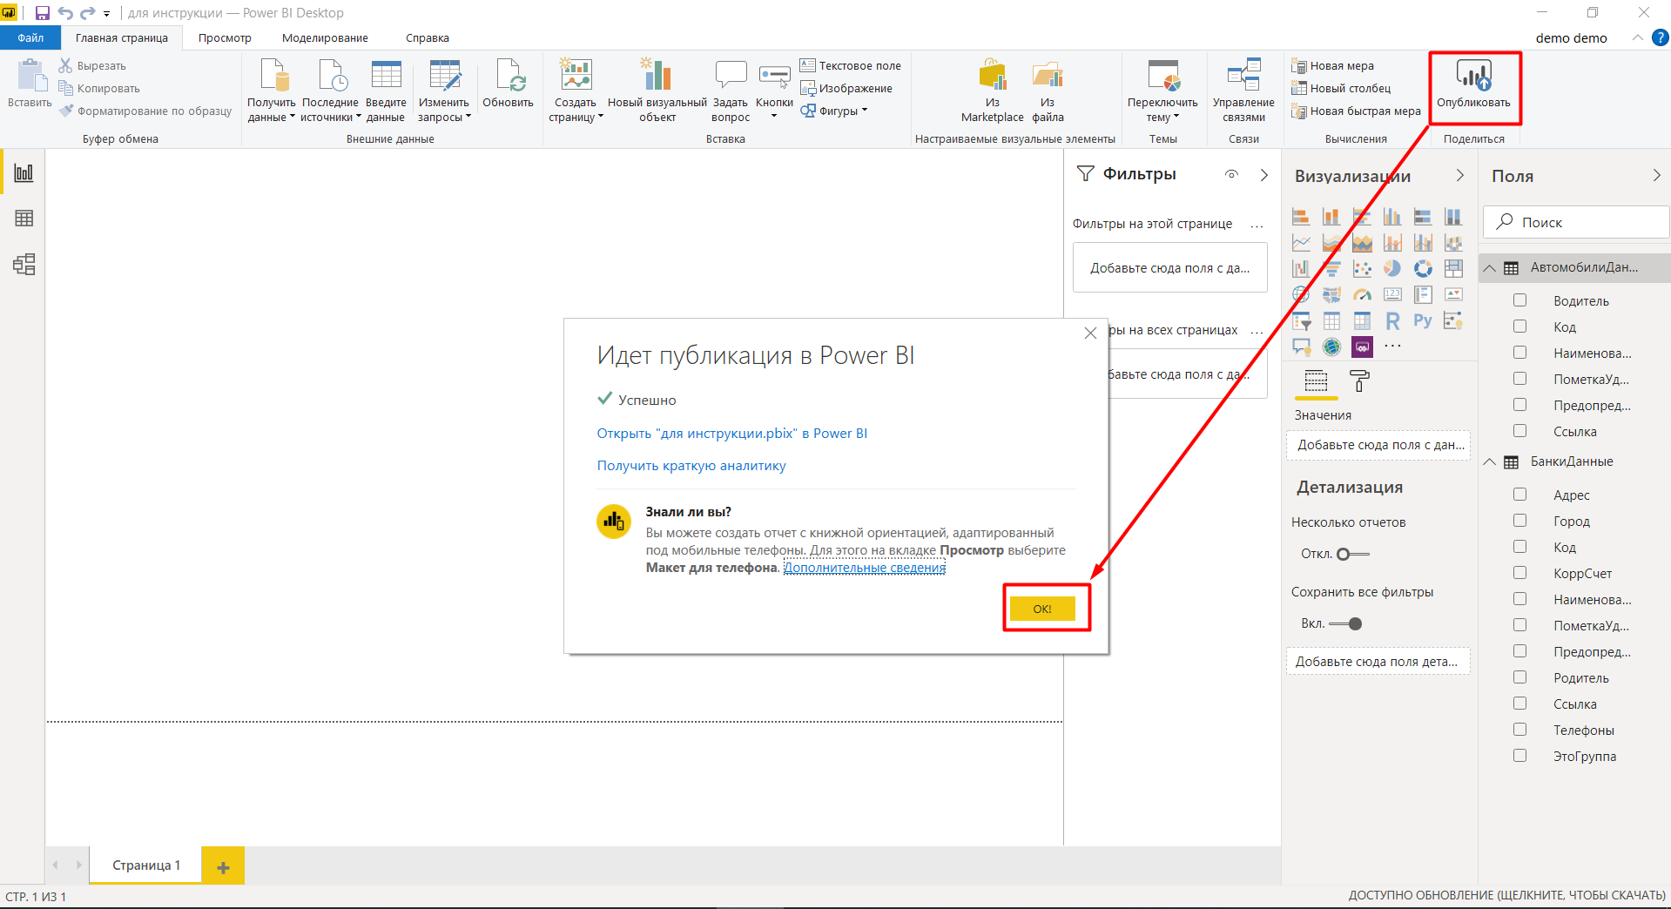This screenshot has width=1671, height=909.
Task: Open the Format paint roller tab
Action: (x=1359, y=380)
